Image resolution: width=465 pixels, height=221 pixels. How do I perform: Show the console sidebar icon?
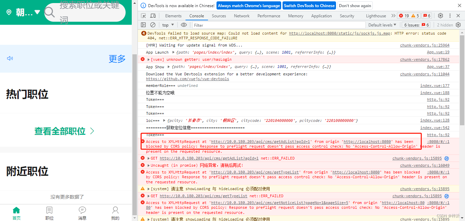point(143,25)
